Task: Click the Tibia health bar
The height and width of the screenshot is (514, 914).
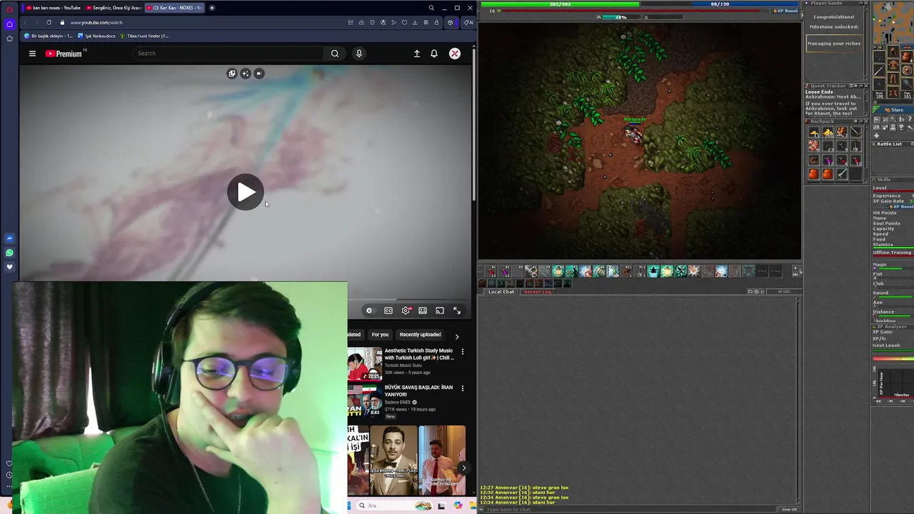Action: click(561, 4)
